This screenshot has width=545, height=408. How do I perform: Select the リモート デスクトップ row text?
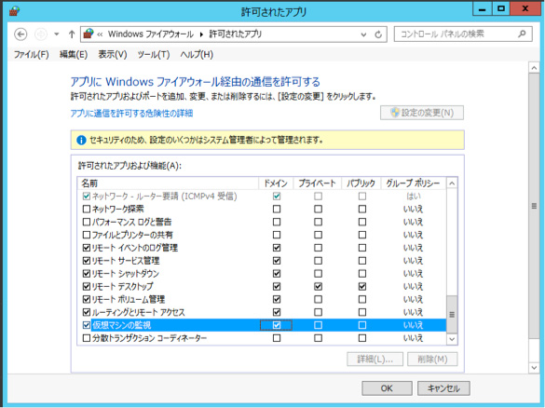122,286
